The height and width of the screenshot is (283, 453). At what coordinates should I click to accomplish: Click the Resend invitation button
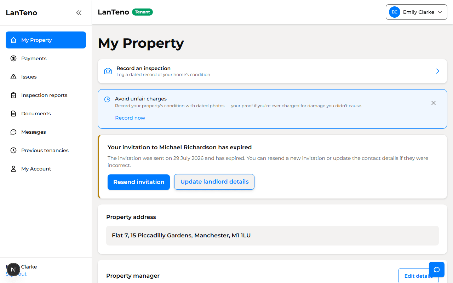click(139, 182)
